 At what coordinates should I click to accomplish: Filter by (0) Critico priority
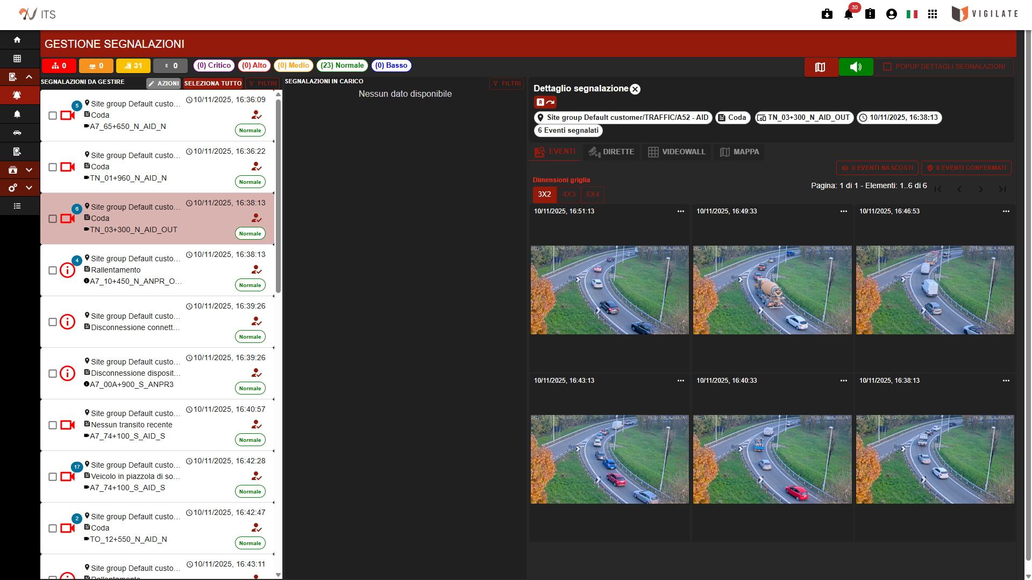[214, 66]
